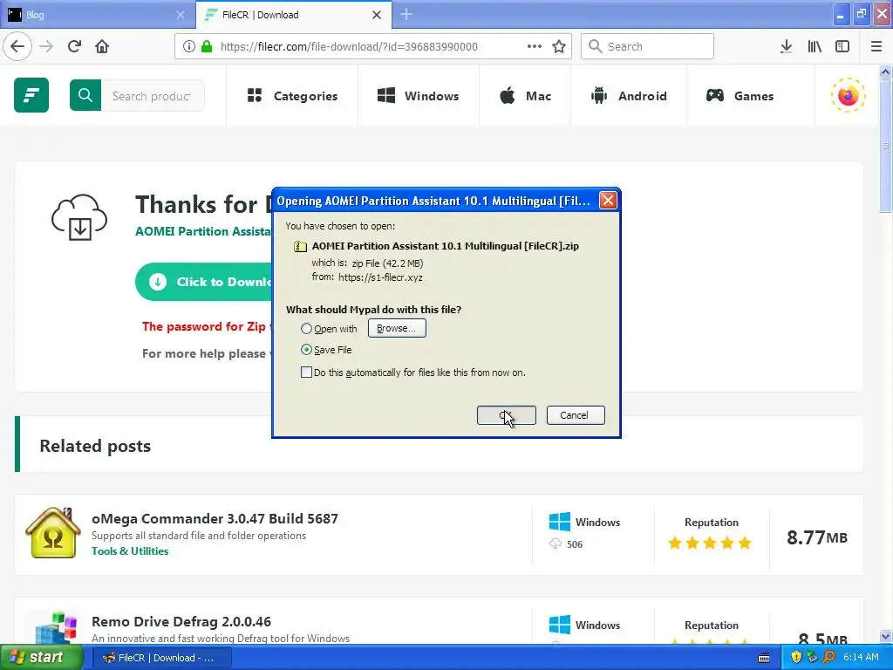Click the green padlock security icon
Image resolution: width=893 pixels, height=670 pixels.
point(206,46)
